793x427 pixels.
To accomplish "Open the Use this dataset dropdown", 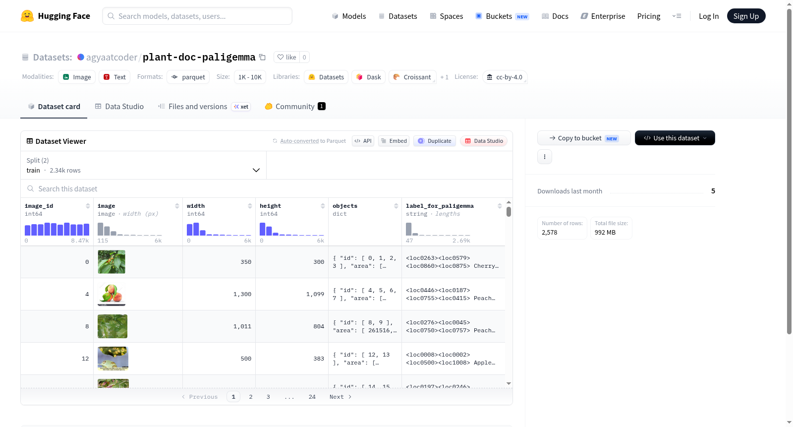I will [x=675, y=138].
